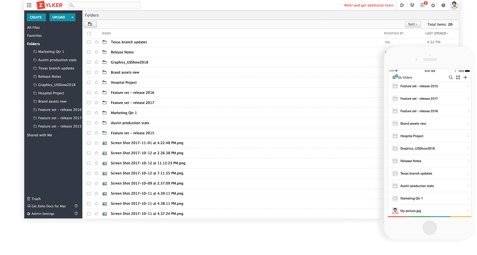The width and height of the screenshot is (477, 255).
Task: Click help icon beside Admin Settings
Action: (76, 213)
